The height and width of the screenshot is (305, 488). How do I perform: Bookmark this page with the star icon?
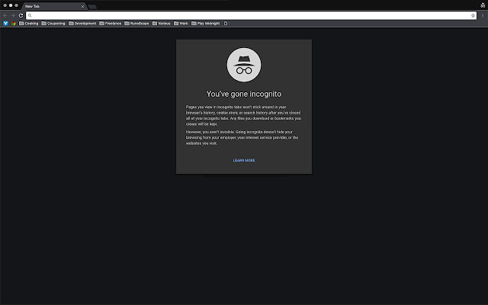click(x=473, y=15)
